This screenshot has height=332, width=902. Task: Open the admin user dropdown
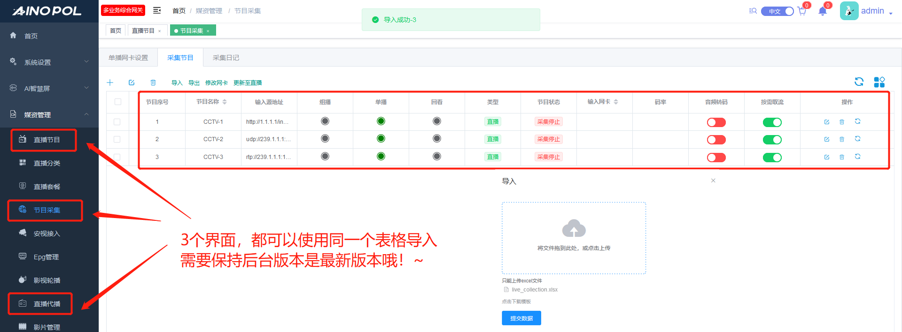click(x=874, y=11)
